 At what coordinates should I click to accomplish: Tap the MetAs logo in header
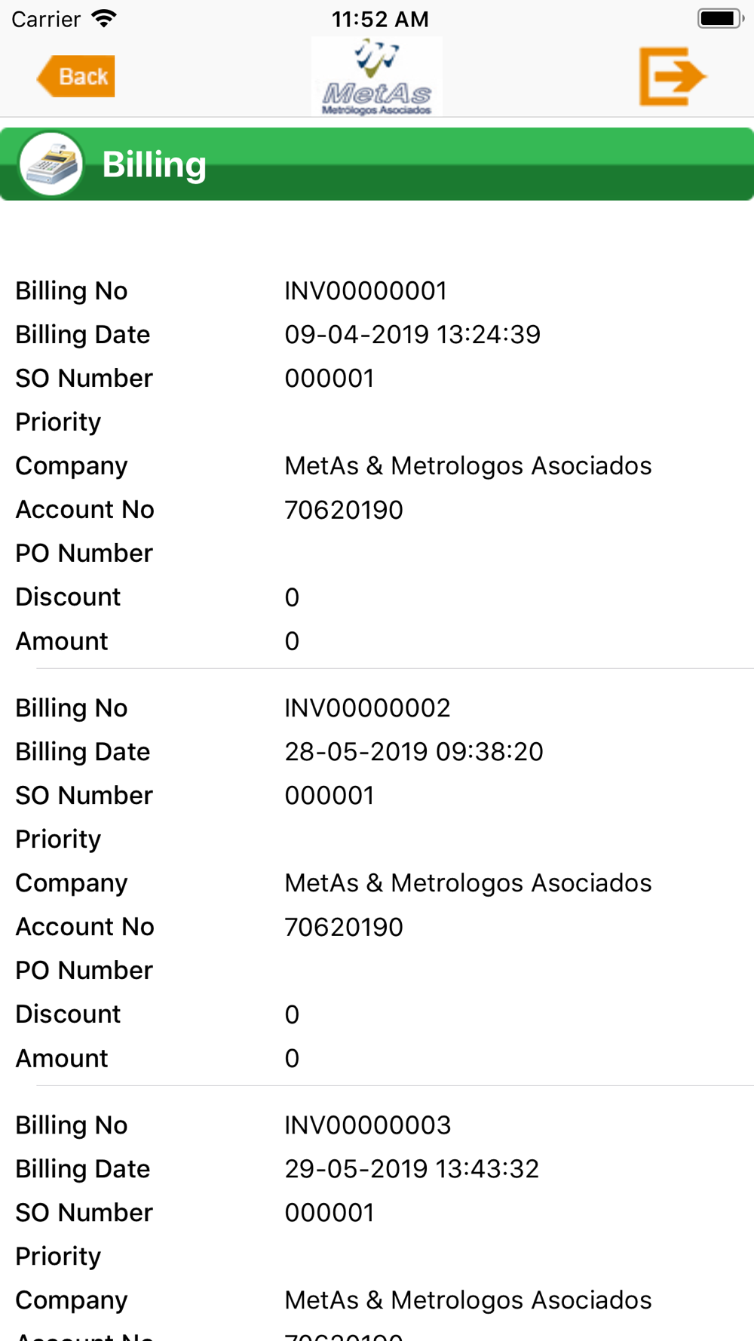[376, 76]
